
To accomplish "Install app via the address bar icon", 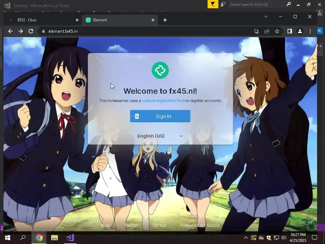I will pos(256,31).
